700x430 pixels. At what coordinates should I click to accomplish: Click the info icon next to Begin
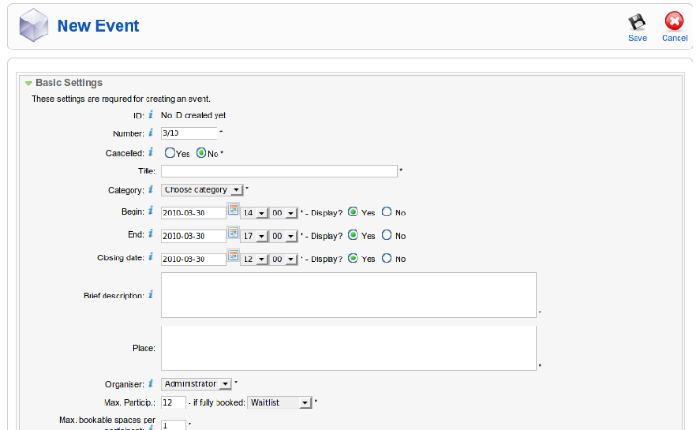click(151, 211)
